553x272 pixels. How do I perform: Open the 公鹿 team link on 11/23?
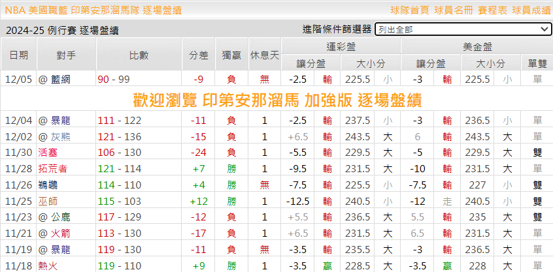coord(60,217)
